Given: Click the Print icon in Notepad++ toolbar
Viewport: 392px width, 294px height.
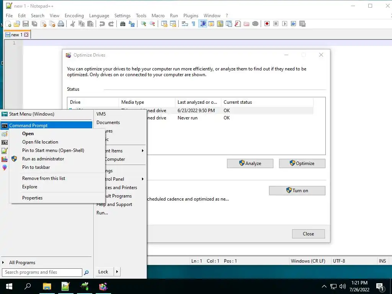Looking at the screenshot, I should coord(61,24).
